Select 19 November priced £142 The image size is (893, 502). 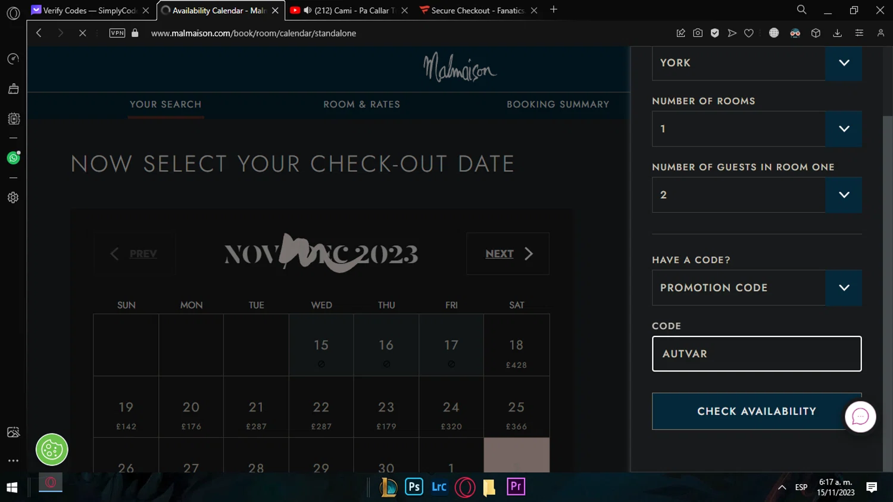pos(126,407)
